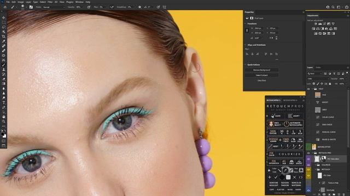Click the Dodge & Burn button
The image size is (350, 196).
(273, 140)
